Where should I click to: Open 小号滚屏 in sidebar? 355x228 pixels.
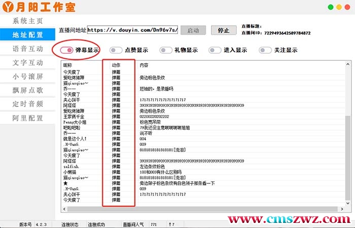28,77
